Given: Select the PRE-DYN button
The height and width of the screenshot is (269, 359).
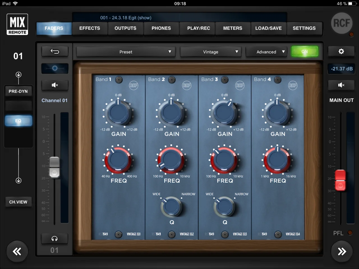Looking at the screenshot, I should 18,91.
